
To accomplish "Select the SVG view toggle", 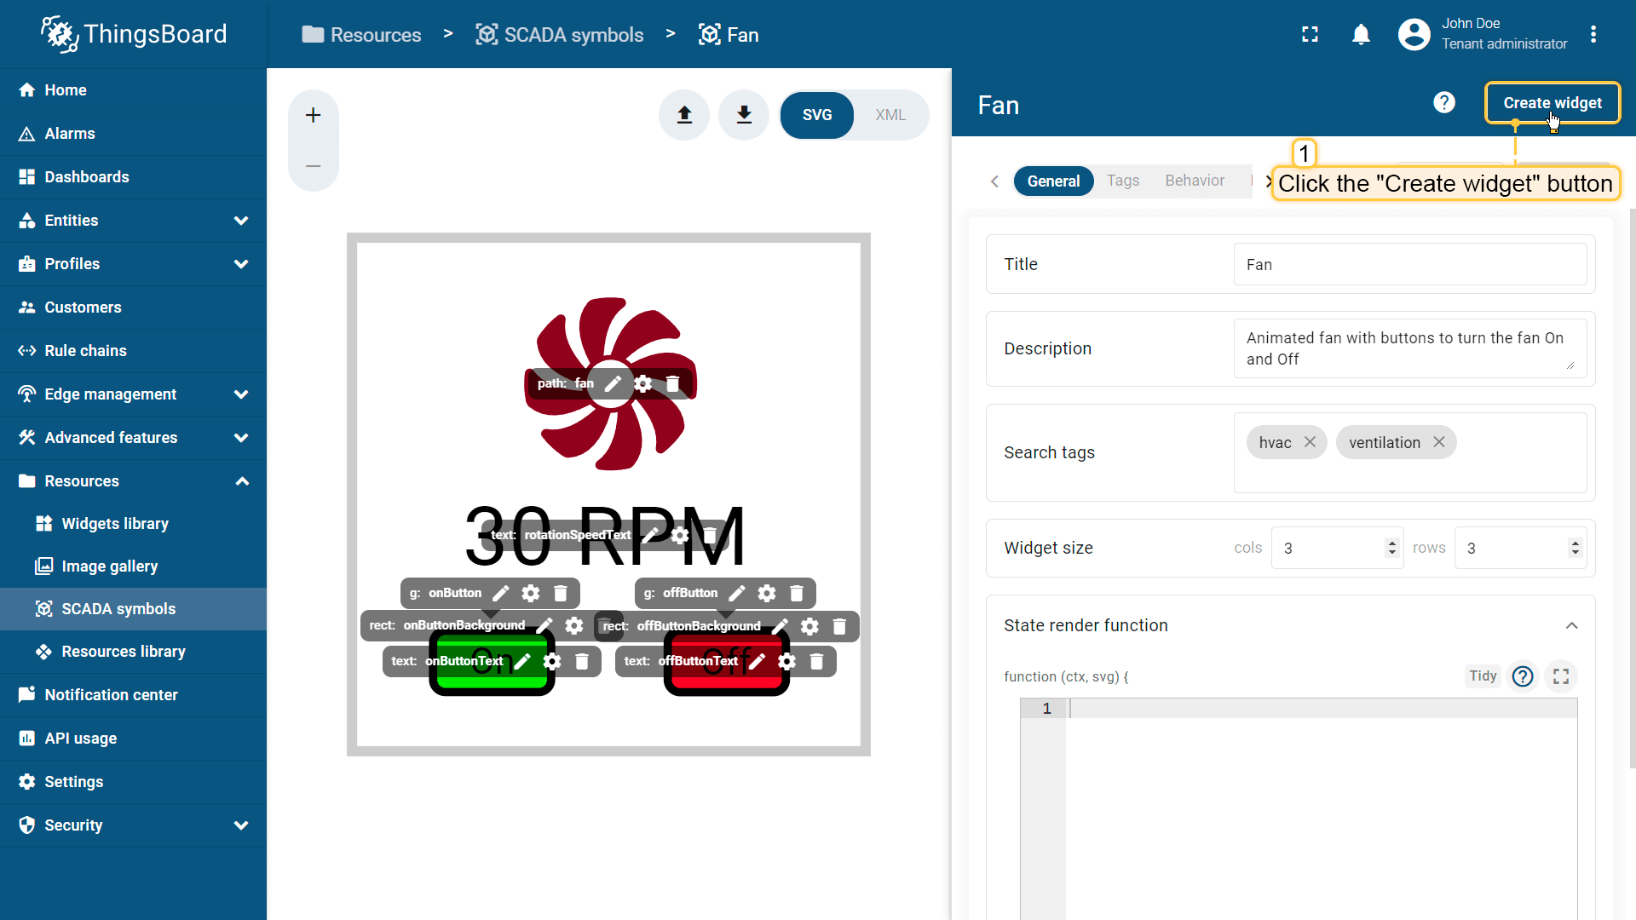I will pos(816,115).
